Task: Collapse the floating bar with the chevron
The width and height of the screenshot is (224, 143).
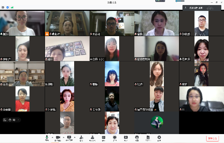Action: click(18, 120)
